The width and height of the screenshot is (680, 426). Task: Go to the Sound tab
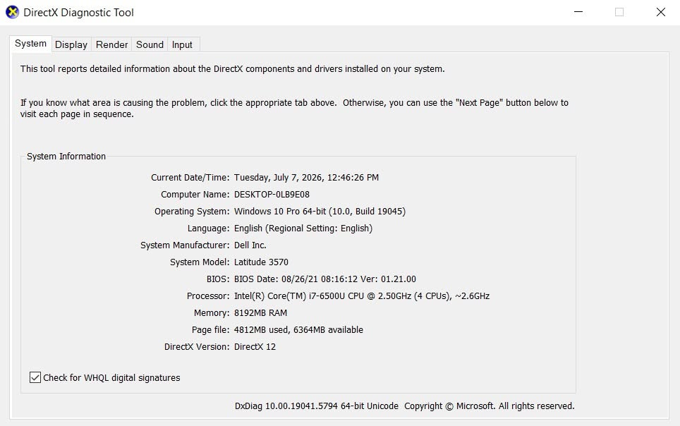(x=150, y=44)
